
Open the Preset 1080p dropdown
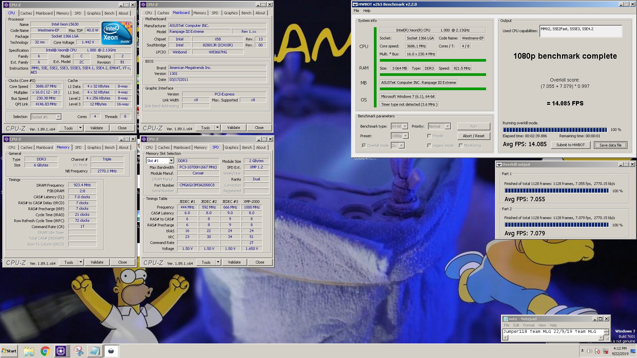[x=400, y=136]
